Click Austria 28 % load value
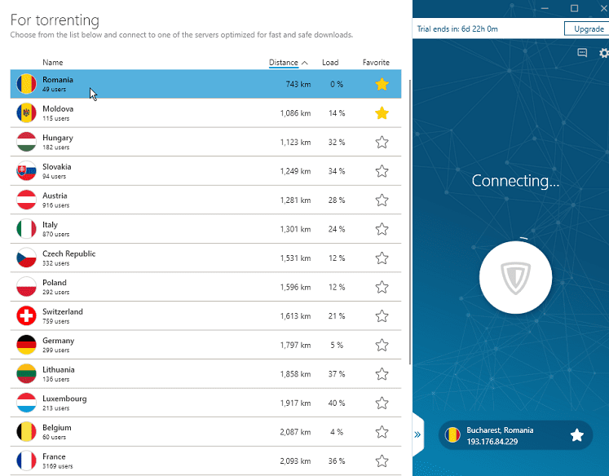This screenshot has width=609, height=476. pyautogui.click(x=337, y=200)
